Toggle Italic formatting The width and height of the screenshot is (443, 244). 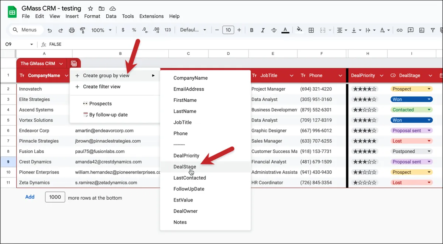[x=262, y=30]
